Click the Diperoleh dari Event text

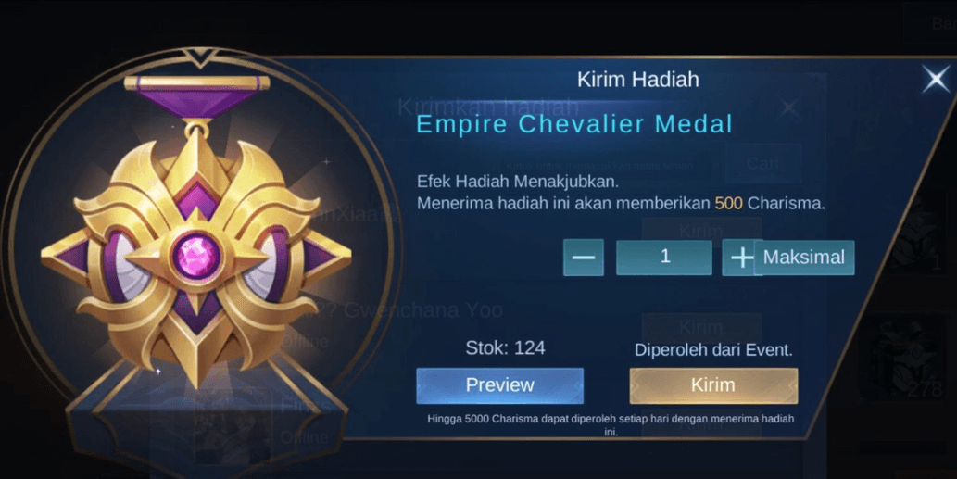point(713,350)
